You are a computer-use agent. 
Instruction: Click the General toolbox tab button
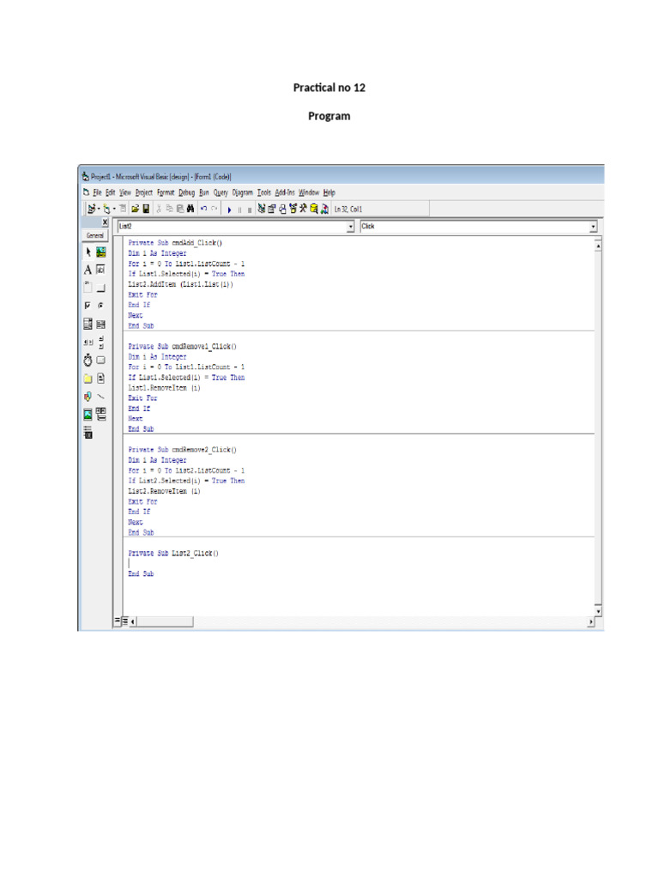pos(94,236)
